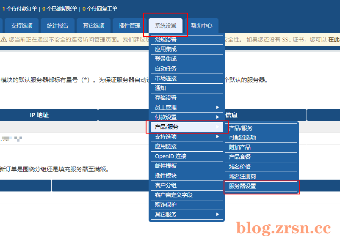
Task: Select 通知 menu entry
Action: (187, 88)
